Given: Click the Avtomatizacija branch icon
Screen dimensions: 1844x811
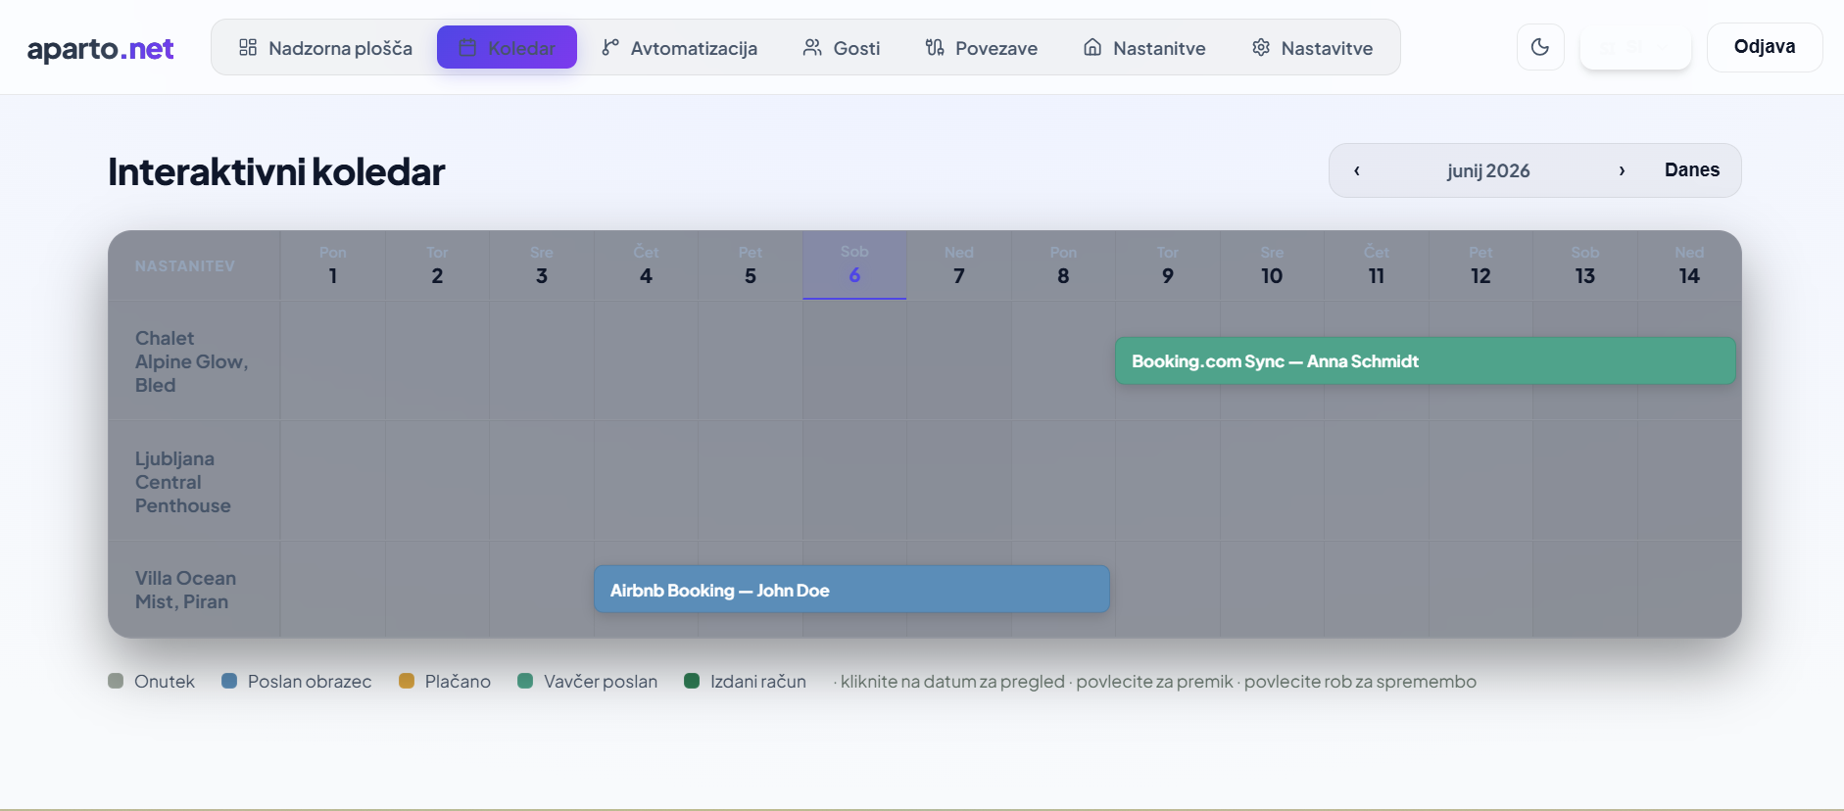Looking at the screenshot, I should pos(610,47).
